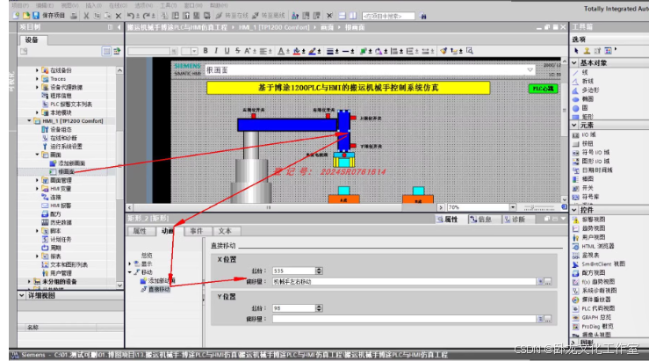Collapse the HMI_1 [TP1200 Comfort] node

coord(29,121)
